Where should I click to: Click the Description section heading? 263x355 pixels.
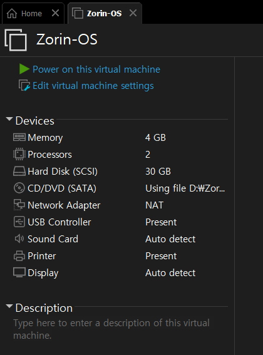tap(44, 308)
